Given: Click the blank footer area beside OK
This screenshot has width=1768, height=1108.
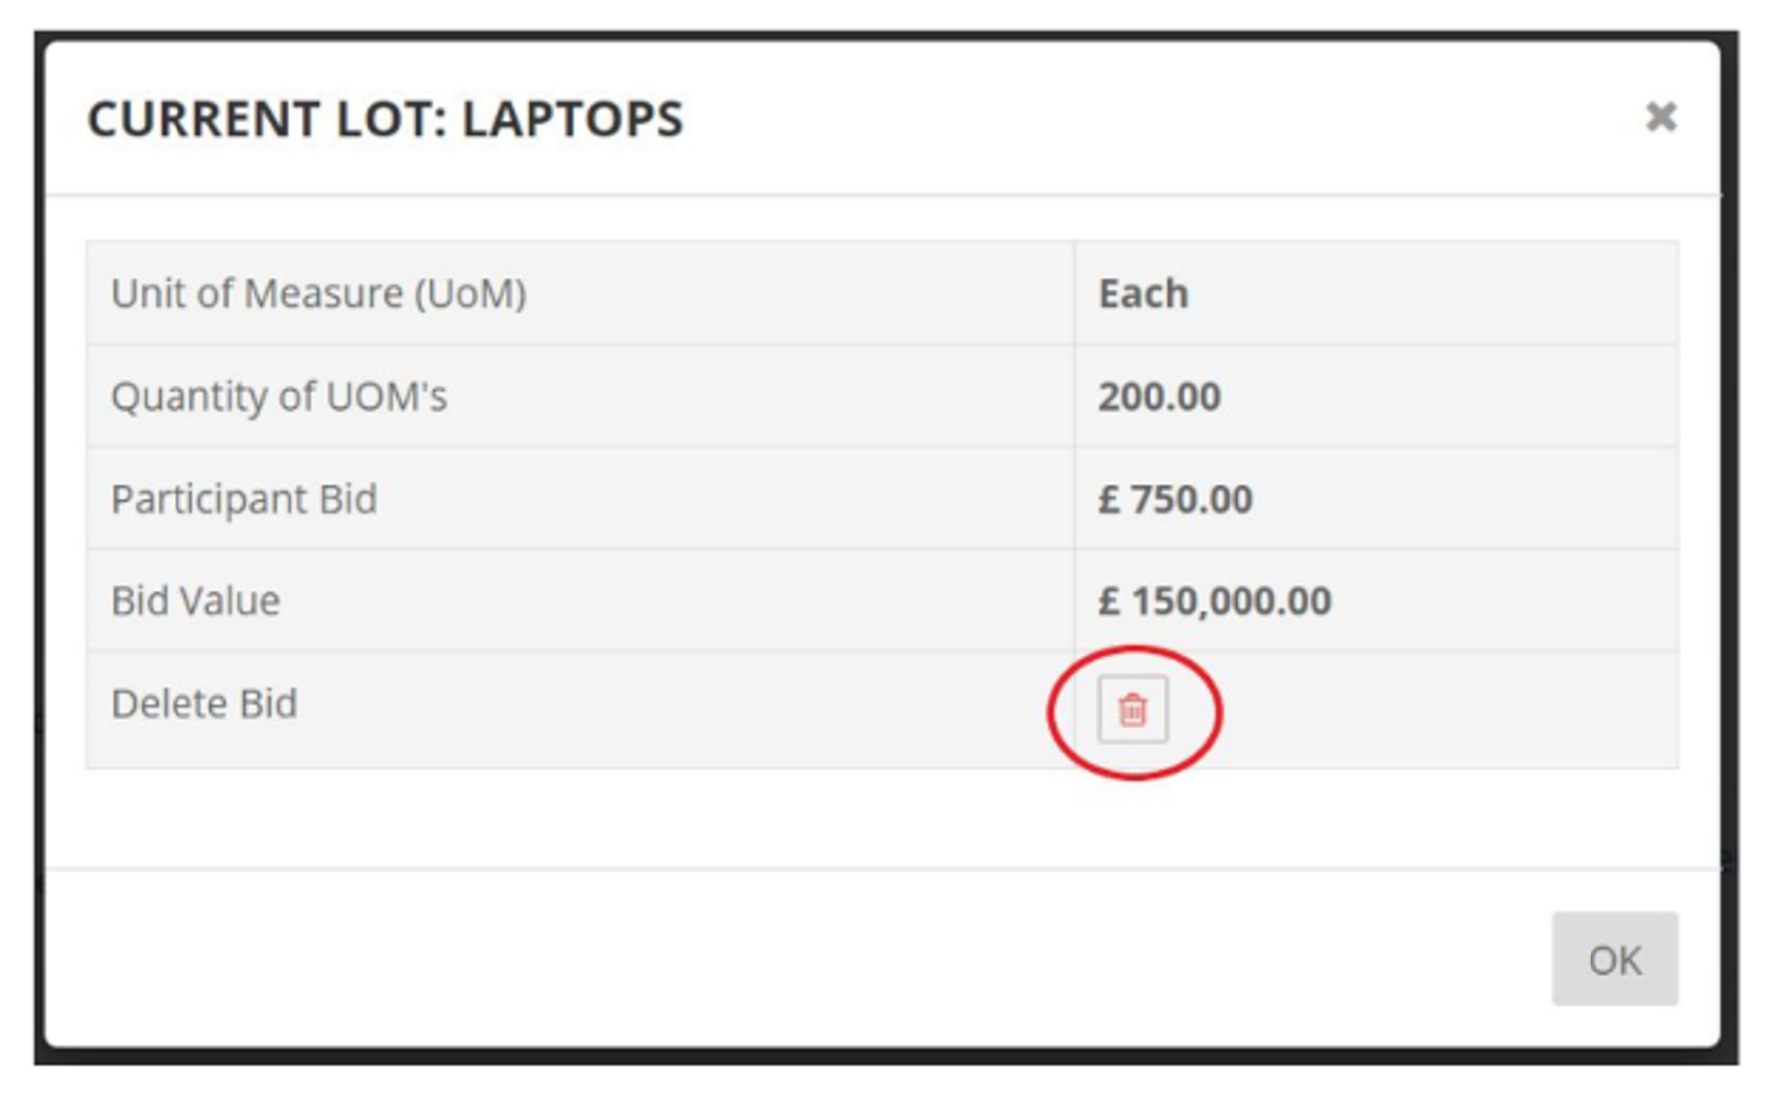Looking at the screenshot, I should pos(798,958).
